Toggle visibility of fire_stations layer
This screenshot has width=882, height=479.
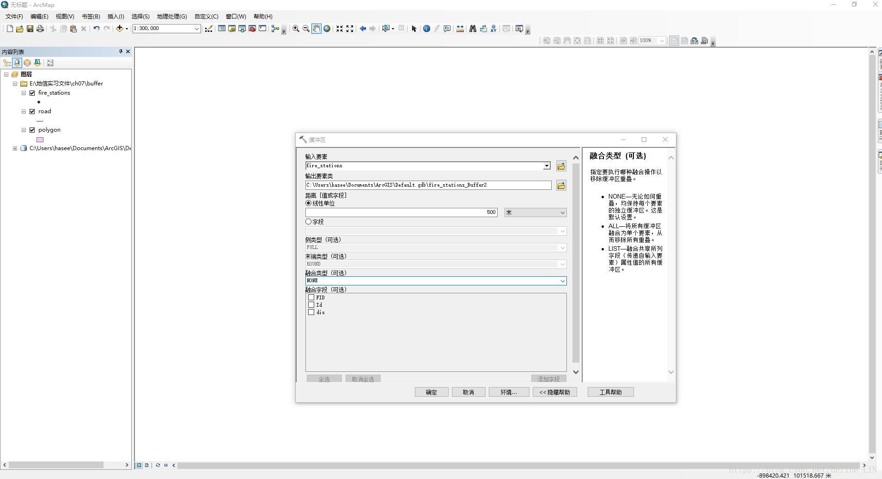pyautogui.click(x=32, y=93)
